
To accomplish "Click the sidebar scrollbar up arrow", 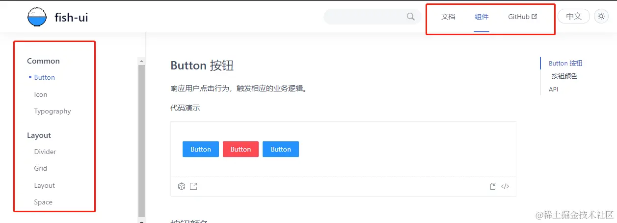I will [142, 61].
